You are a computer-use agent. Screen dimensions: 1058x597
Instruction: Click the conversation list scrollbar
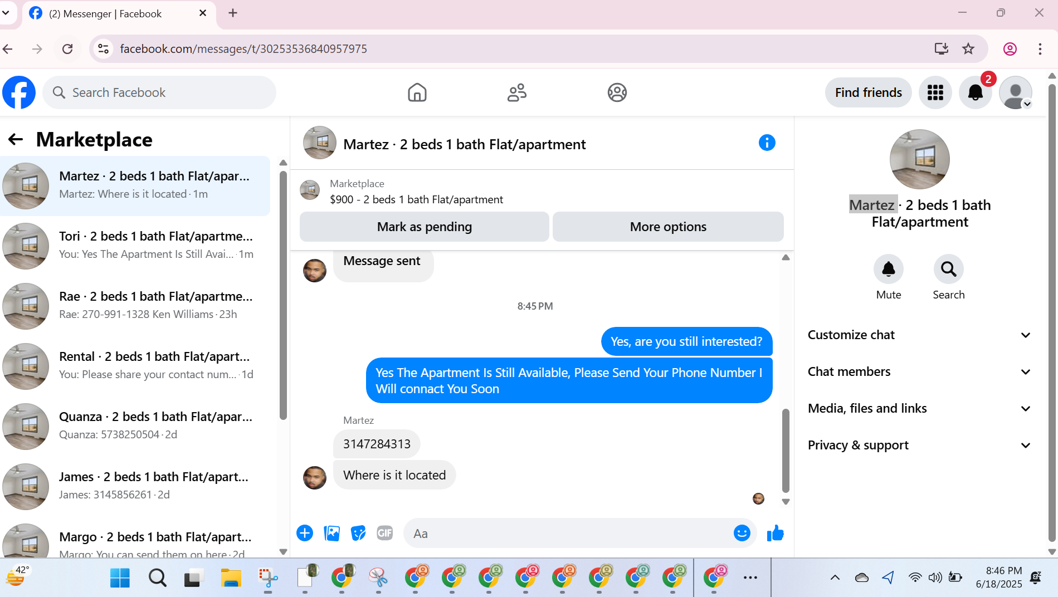pyautogui.click(x=283, y=295)
